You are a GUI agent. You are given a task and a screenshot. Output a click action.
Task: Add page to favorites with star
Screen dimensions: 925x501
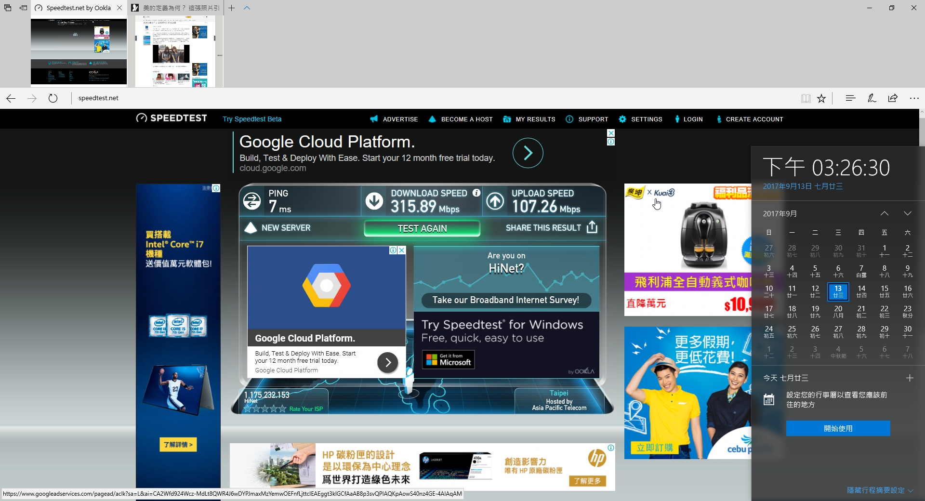tap(821, 98)
